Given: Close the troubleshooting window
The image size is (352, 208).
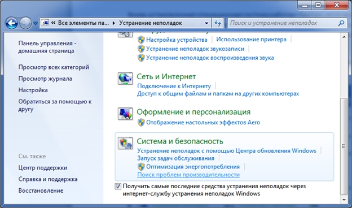Looking at the screenshot, I should coord(337,6).
